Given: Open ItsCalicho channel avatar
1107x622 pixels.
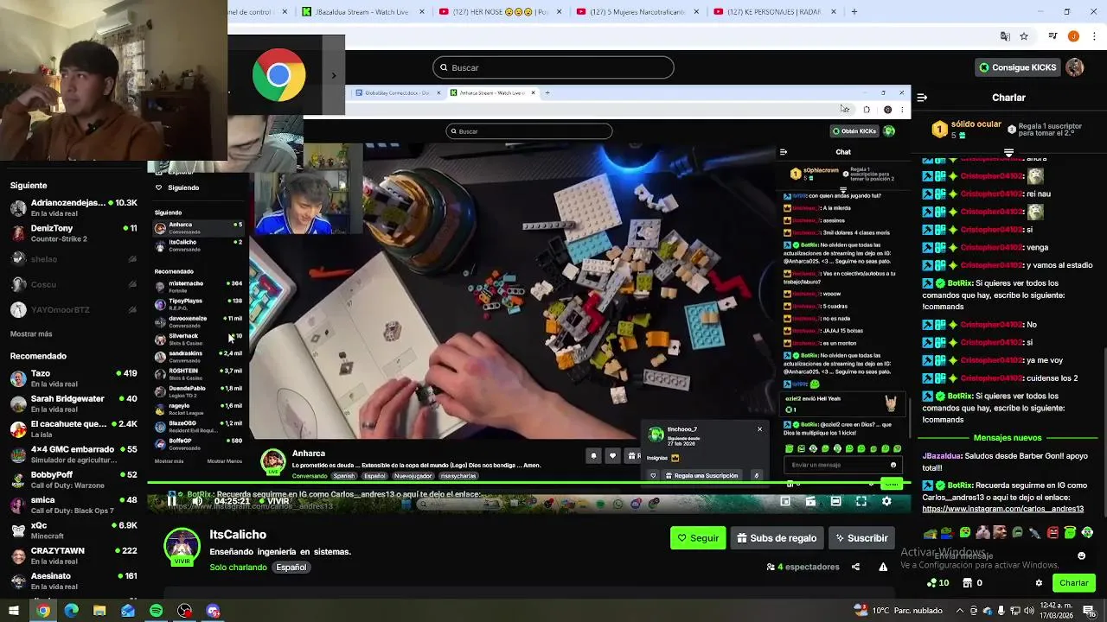Looking at the screenshot, I should 182,546.
